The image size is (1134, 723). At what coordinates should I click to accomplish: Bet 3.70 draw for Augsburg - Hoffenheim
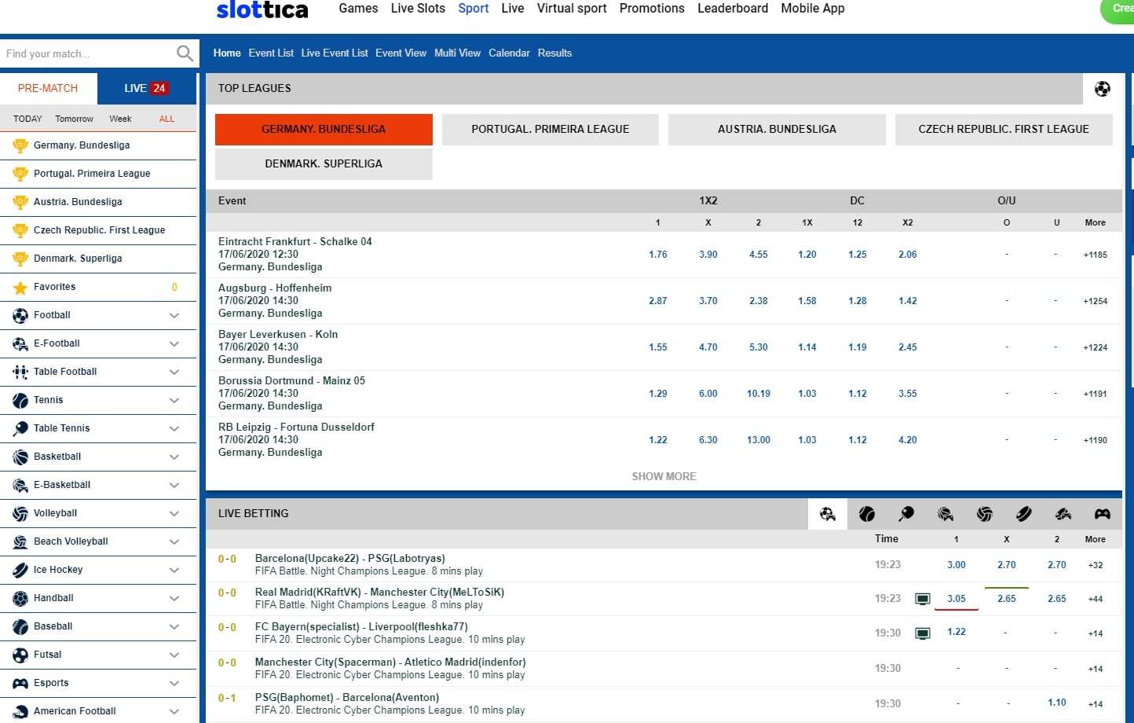(708, 301)
